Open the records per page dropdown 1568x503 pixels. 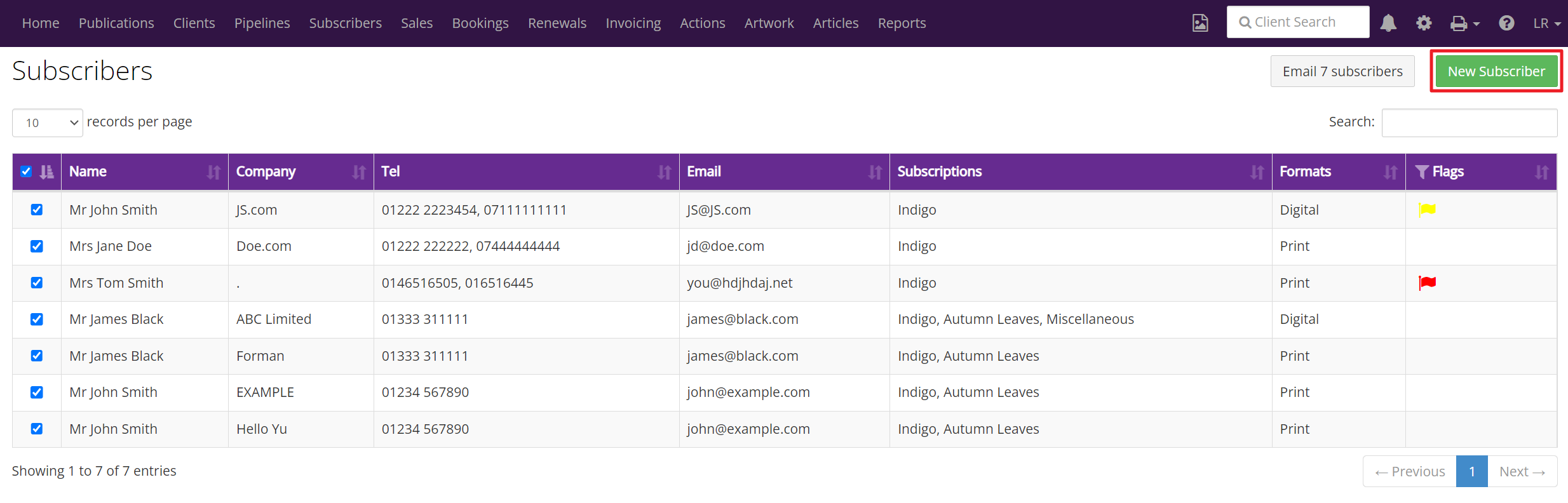click(x=48, y=123)
